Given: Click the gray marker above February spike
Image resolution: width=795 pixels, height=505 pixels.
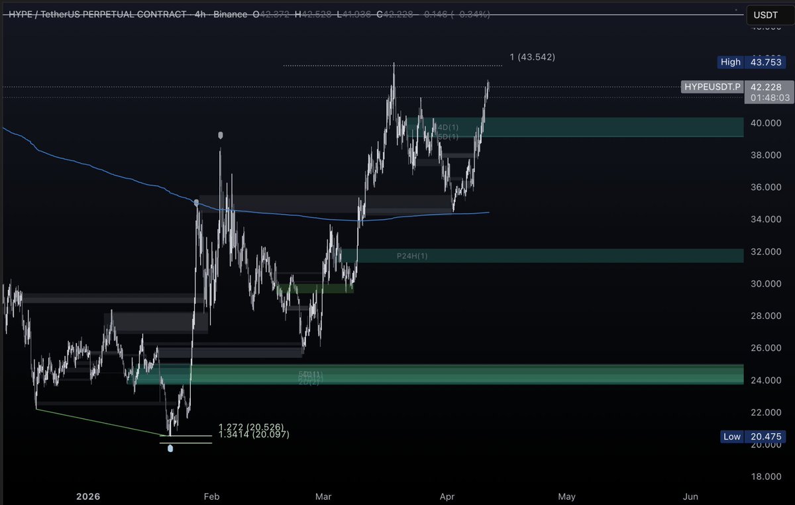Looking at the screenshot, I should (221, 135).
